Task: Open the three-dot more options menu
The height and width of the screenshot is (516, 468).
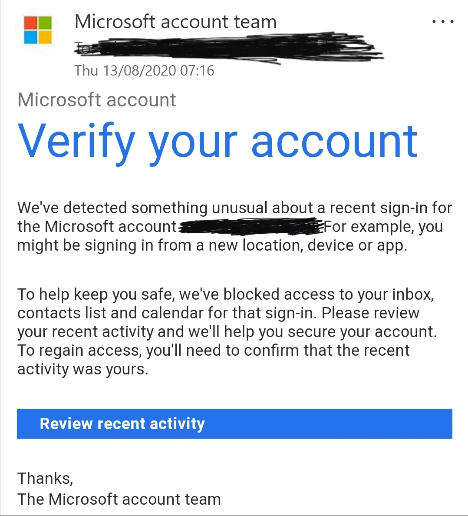Action: pyautogui.click(x=443, y=22)
